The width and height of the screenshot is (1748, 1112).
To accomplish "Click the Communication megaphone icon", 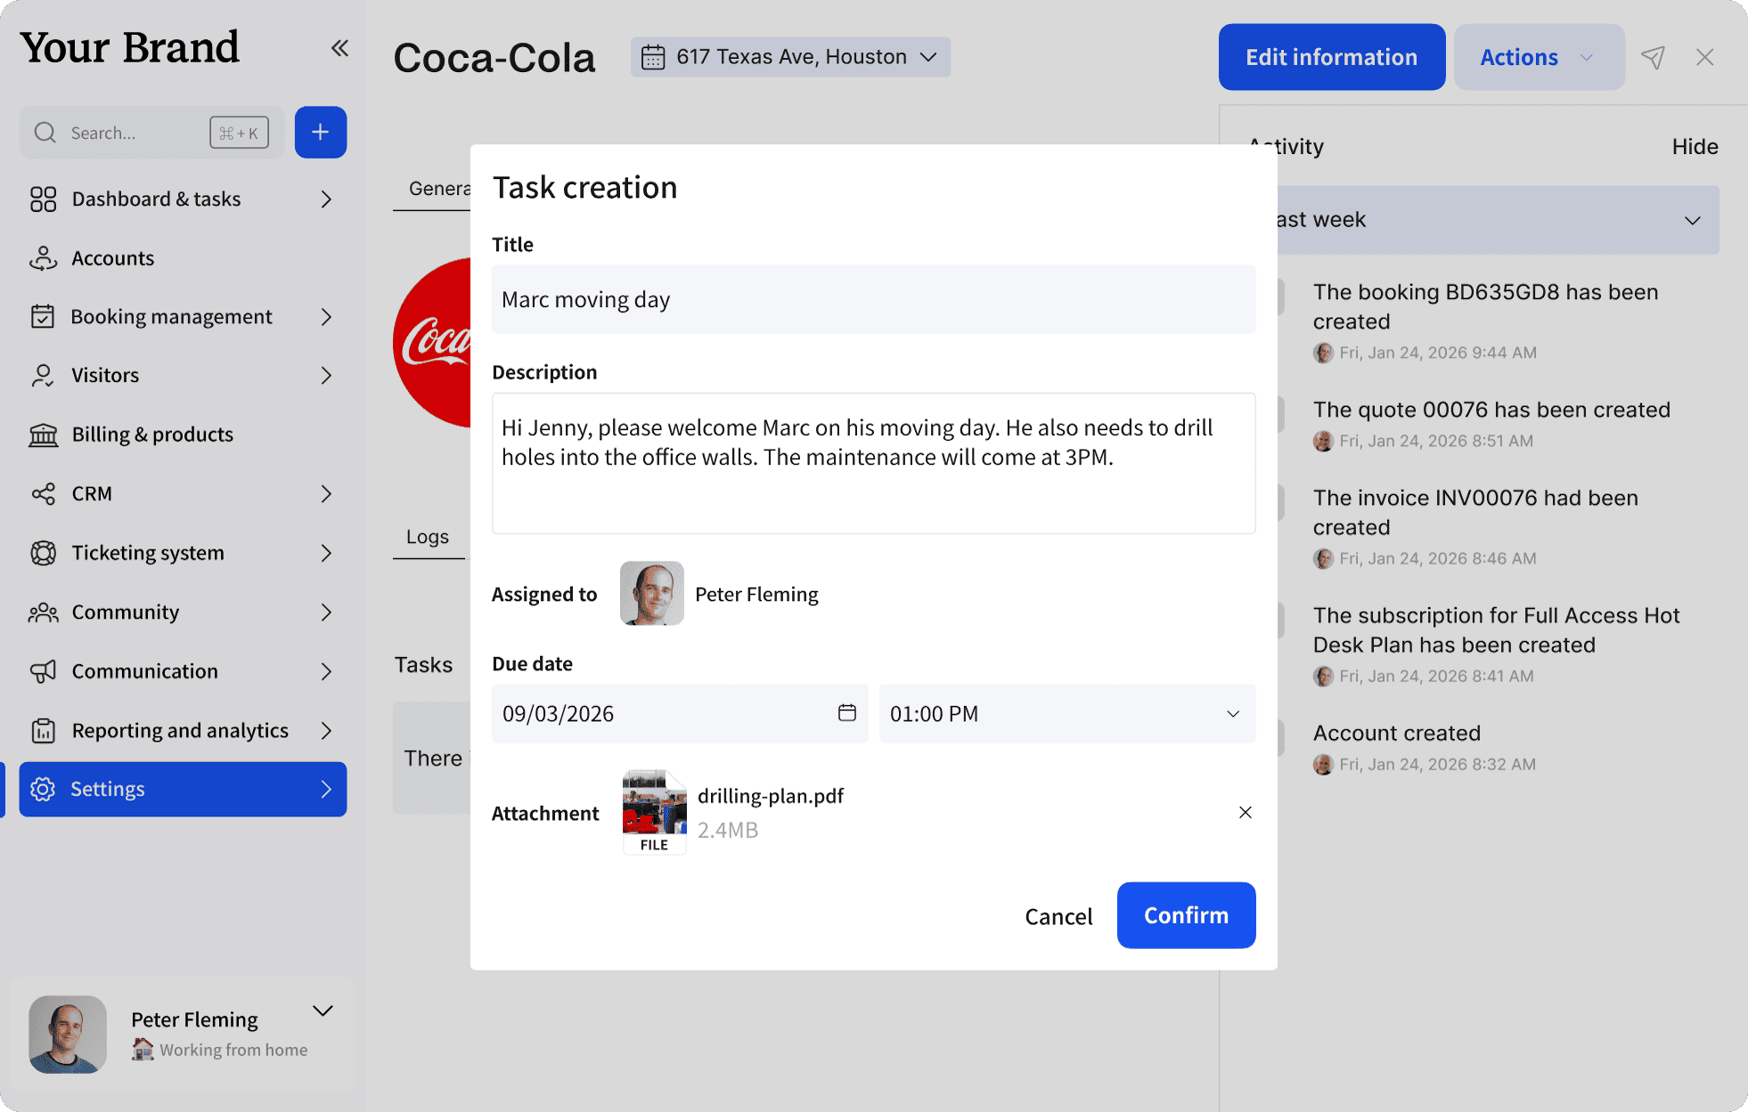I will tap(43, 670).
